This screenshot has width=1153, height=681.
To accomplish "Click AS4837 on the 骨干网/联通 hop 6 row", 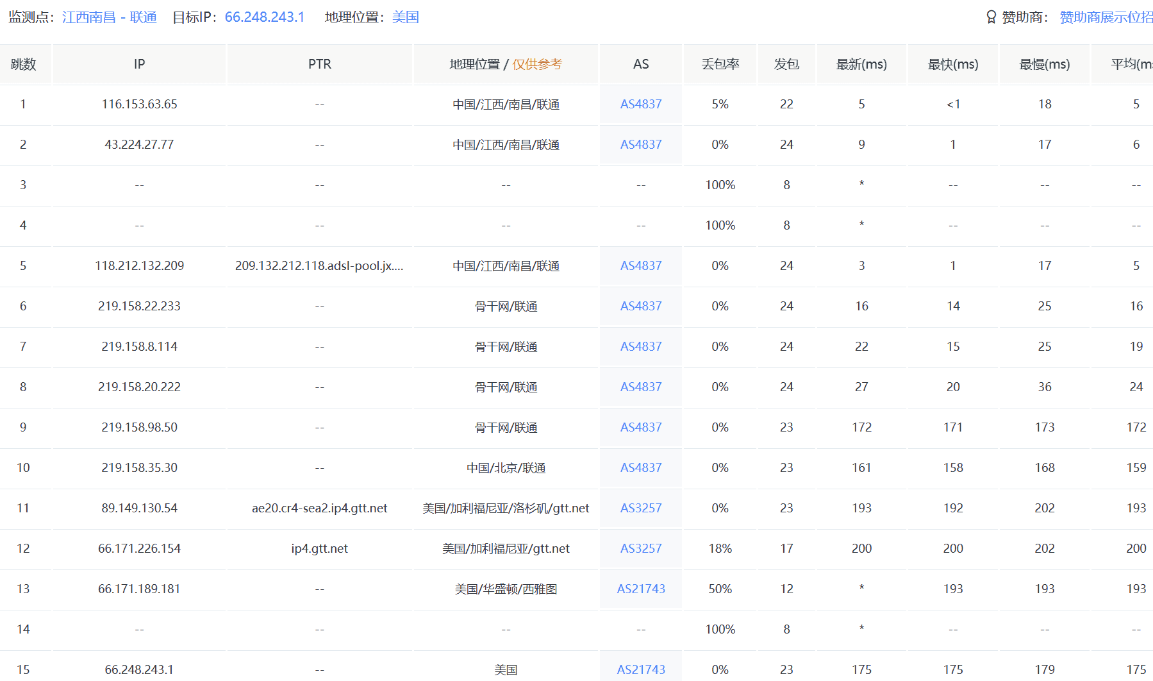I will 640,306.
